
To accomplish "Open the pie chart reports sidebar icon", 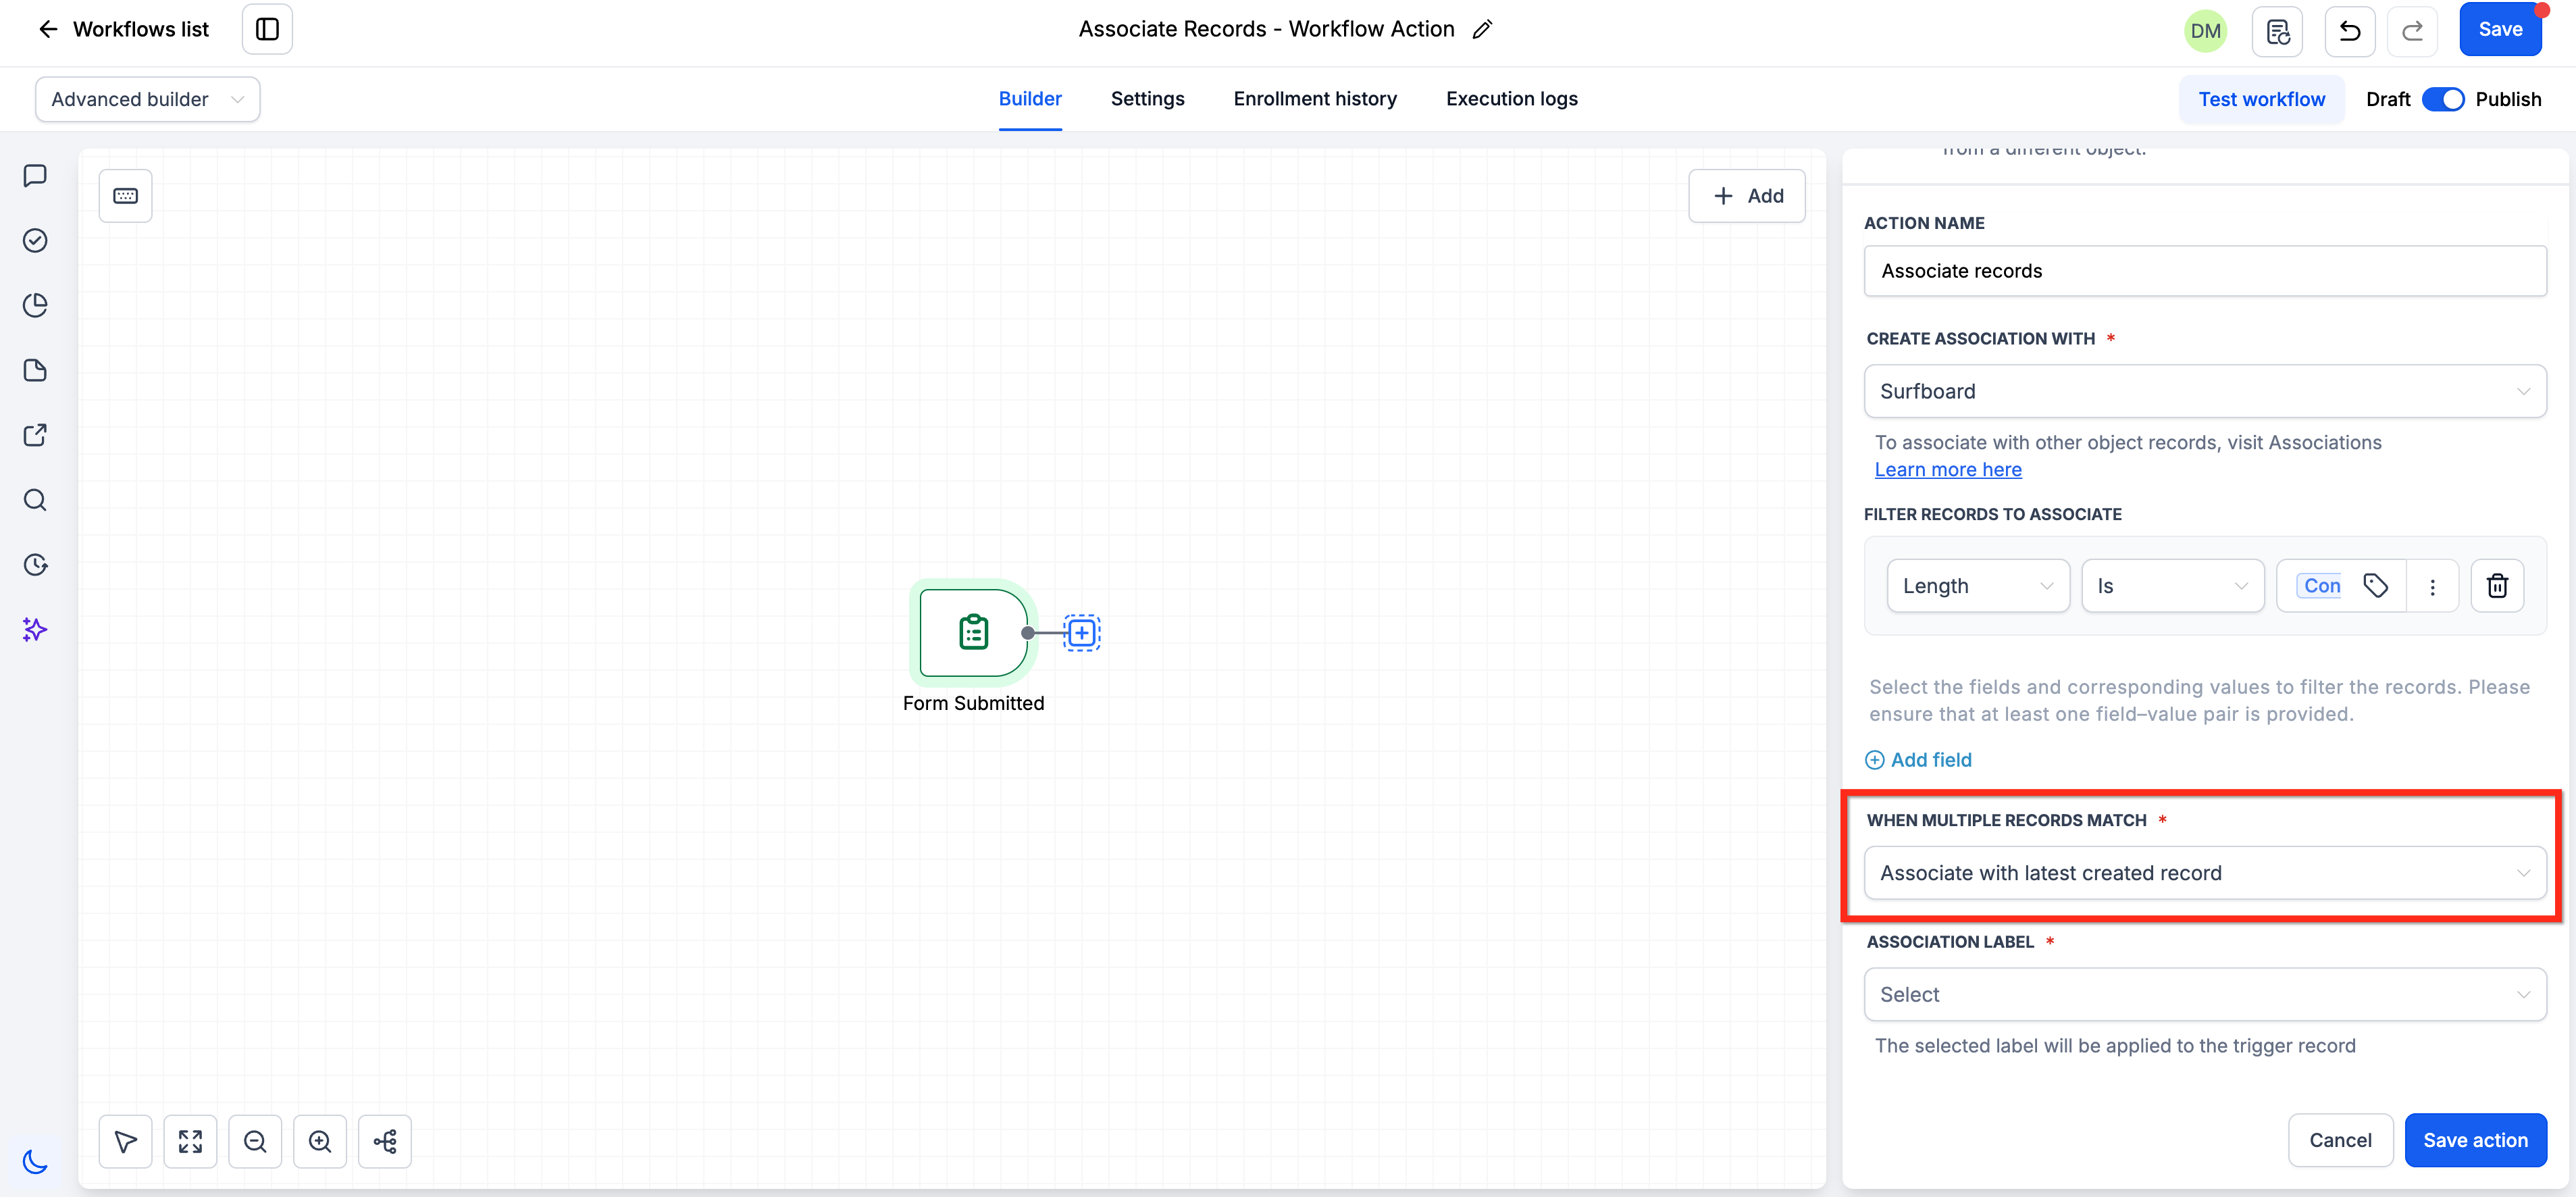I will pyautogui.click(x=35, y=305).
